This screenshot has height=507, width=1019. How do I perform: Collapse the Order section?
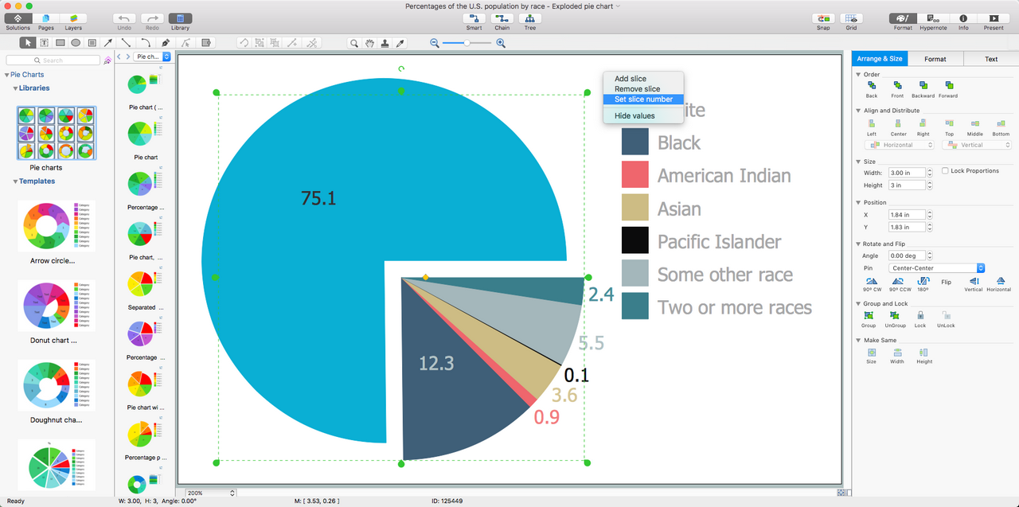click(858, 75)
